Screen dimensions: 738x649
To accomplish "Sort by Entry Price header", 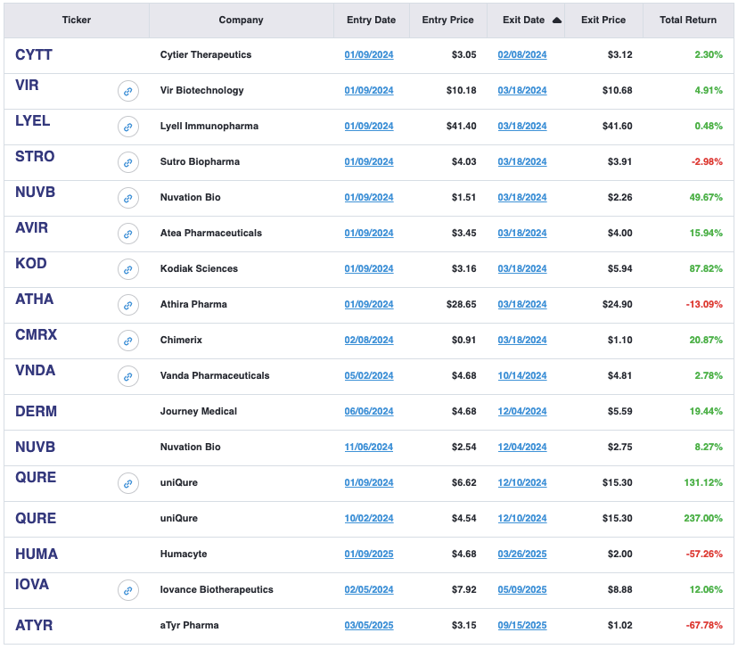I will 447,21.
